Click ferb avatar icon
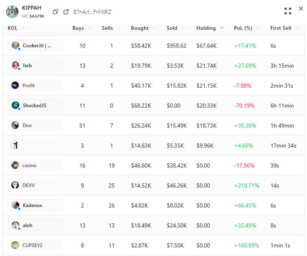This screenshot has width=307, height=256. 15,65
